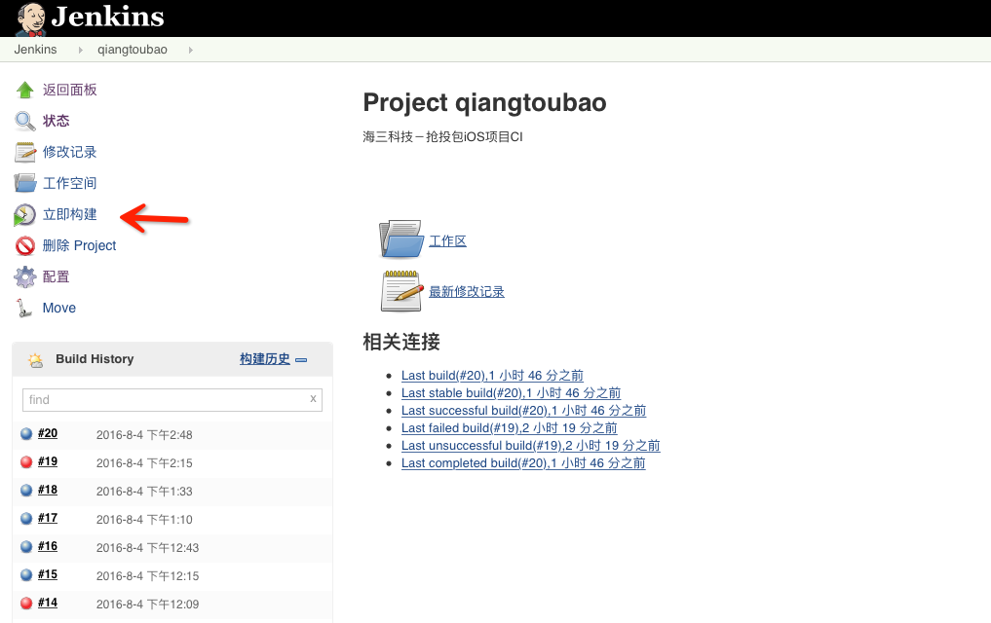Click the blue status ball for build #15
This screenshot has width=991, height=623.
[26, 574]
